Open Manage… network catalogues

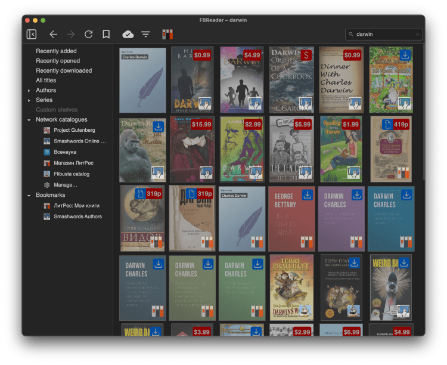click(66, 185)
